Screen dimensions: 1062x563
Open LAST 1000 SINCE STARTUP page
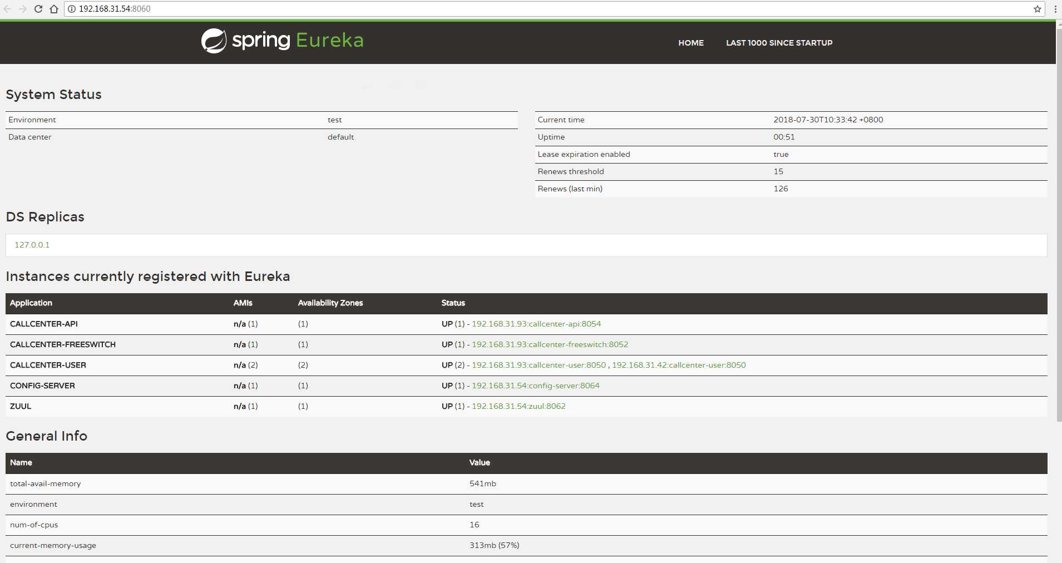pos(779,43)
